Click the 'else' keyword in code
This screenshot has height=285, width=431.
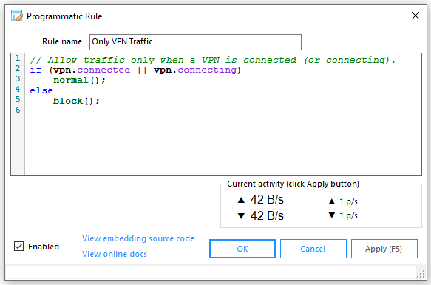click(41, 90)
